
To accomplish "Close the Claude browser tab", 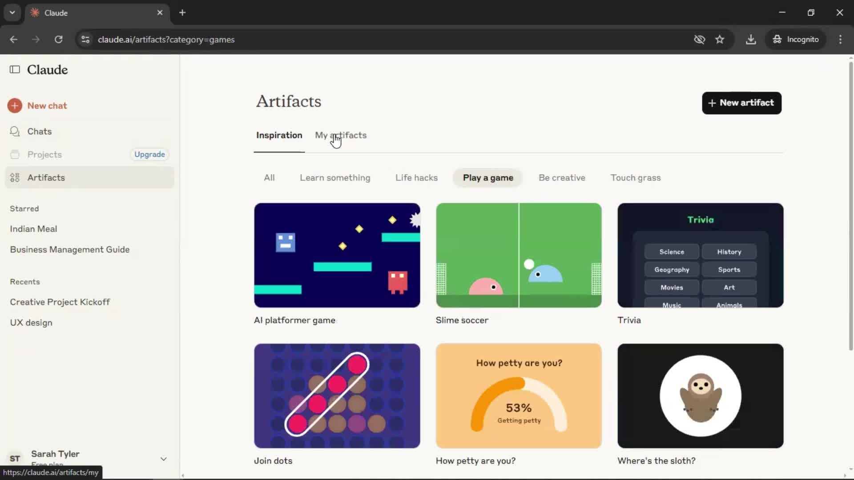I will click(160, 12).
